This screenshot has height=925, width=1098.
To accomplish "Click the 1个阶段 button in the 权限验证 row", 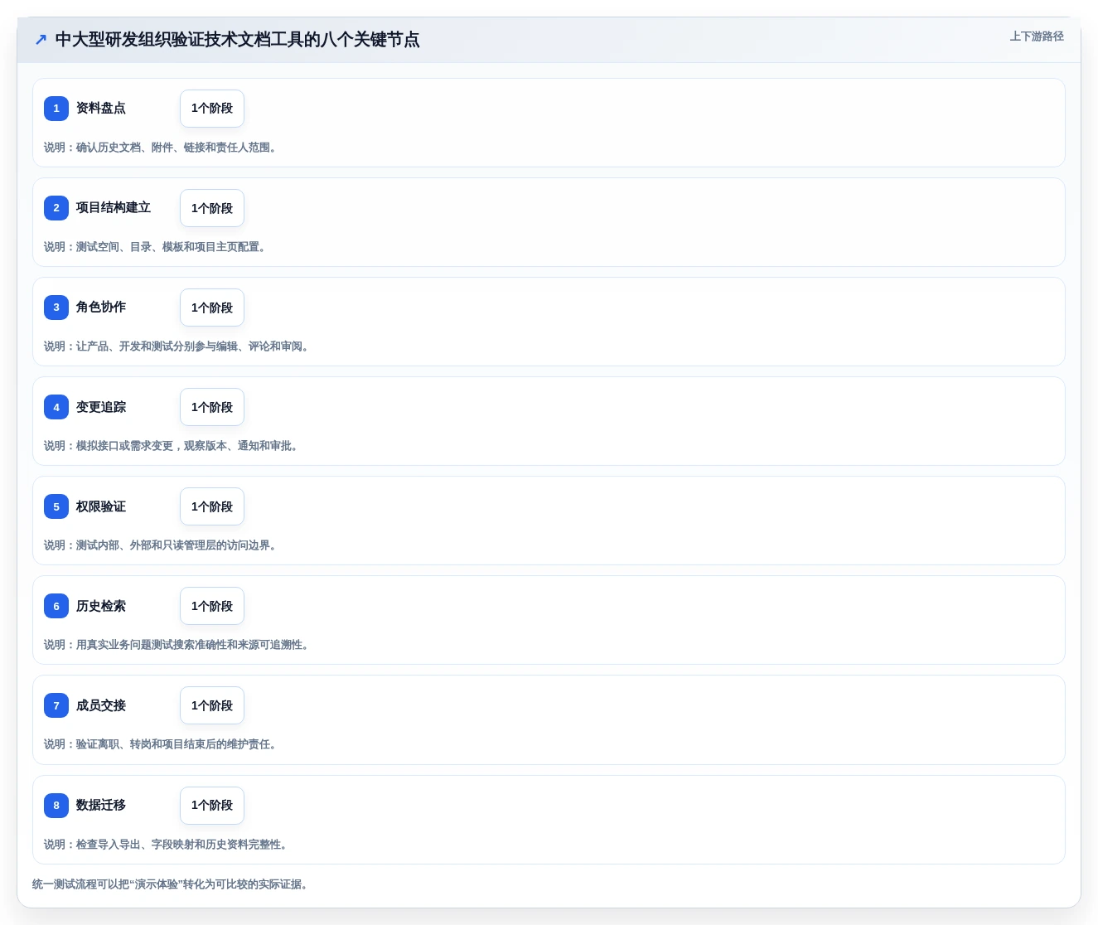I will click(212, 506).
